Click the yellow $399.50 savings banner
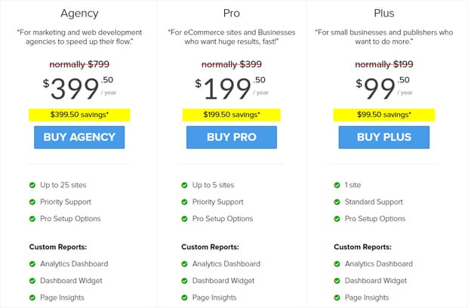468x308 pixels. (79, 115)
